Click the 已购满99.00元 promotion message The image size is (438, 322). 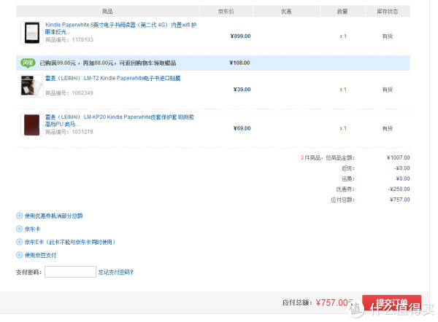click(108, 63)
